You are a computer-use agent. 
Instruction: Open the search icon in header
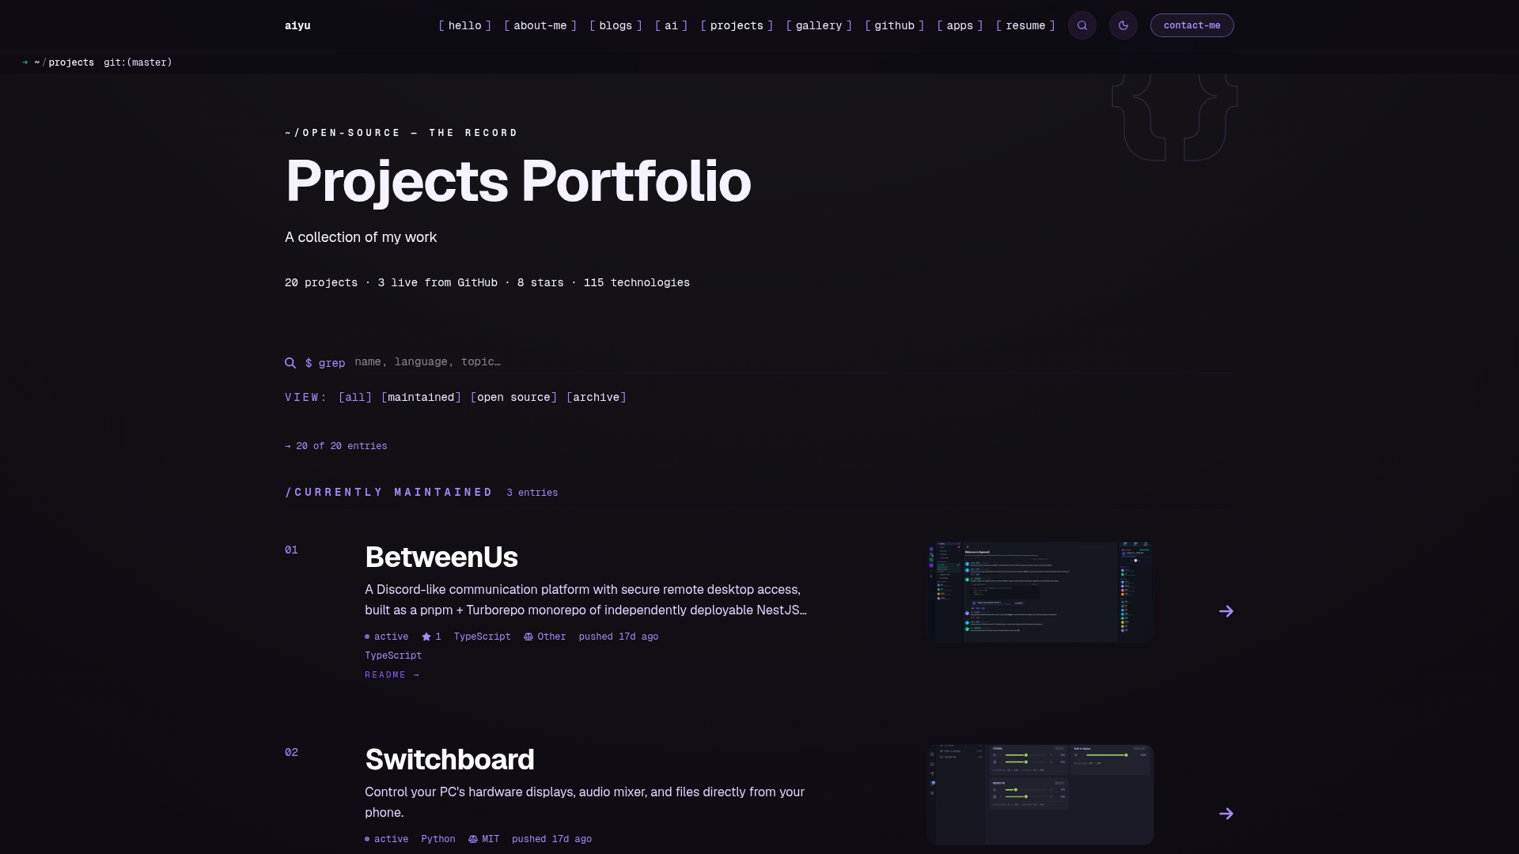1082,25
